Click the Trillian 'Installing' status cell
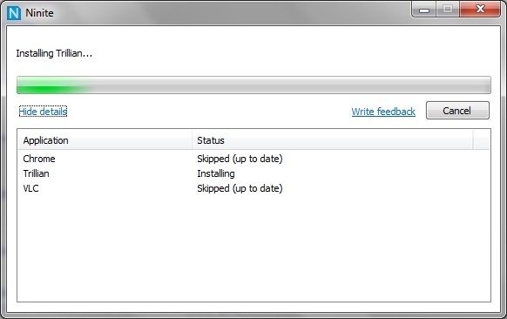507x319 pixels. [x=216, y=173]
